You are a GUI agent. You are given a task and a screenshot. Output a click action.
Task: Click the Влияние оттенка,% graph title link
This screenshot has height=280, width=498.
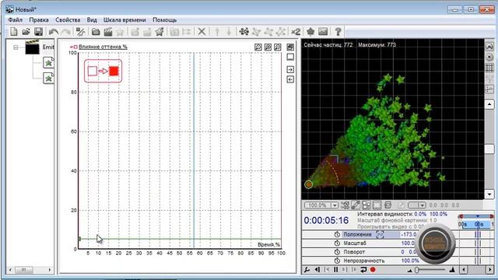(x=103, y=47)
